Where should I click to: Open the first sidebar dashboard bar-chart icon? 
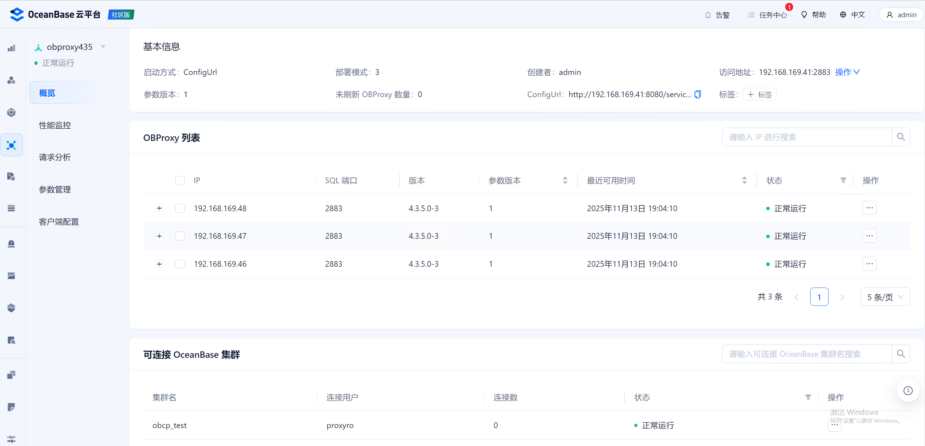point(11,48)
